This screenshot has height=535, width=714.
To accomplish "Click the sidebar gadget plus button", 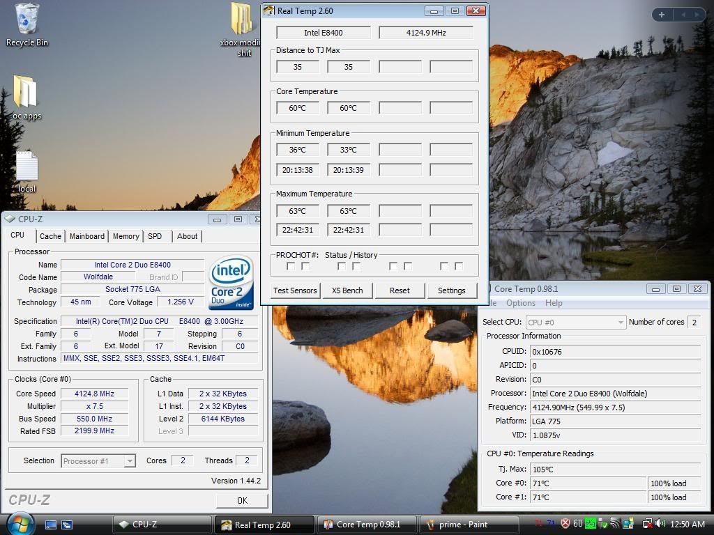I will tap(662, 15).
